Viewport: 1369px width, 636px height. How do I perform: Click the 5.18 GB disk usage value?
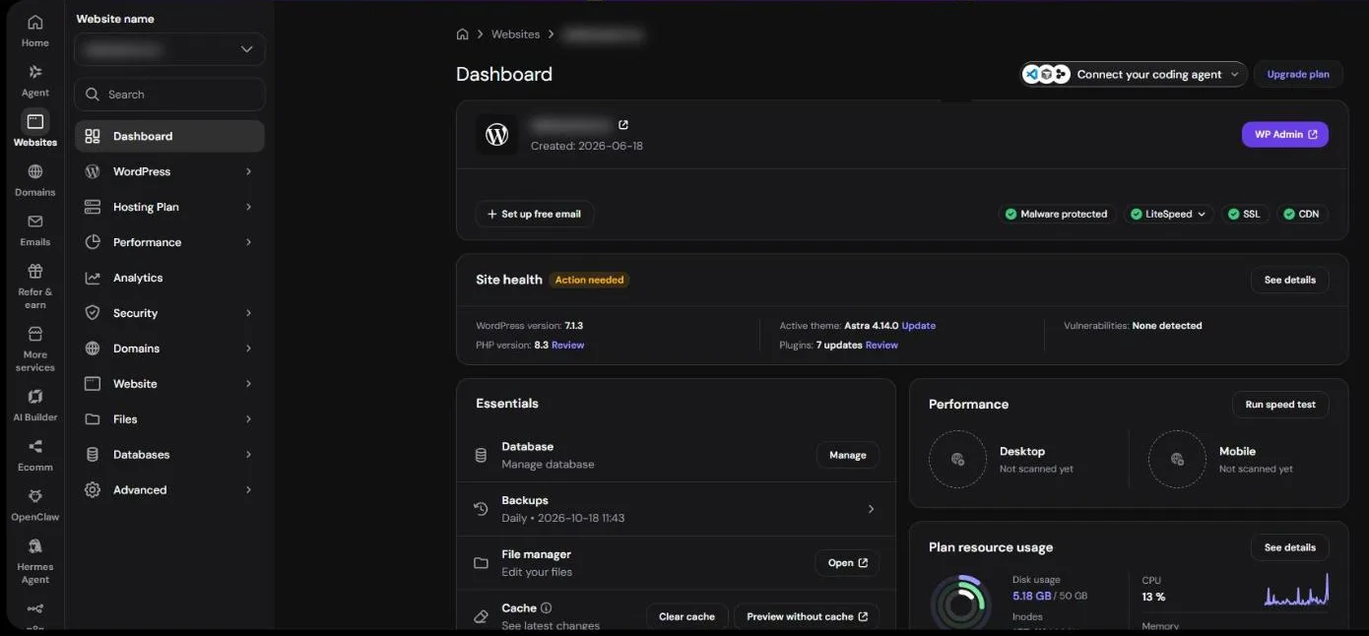(x=1031, y=596)
